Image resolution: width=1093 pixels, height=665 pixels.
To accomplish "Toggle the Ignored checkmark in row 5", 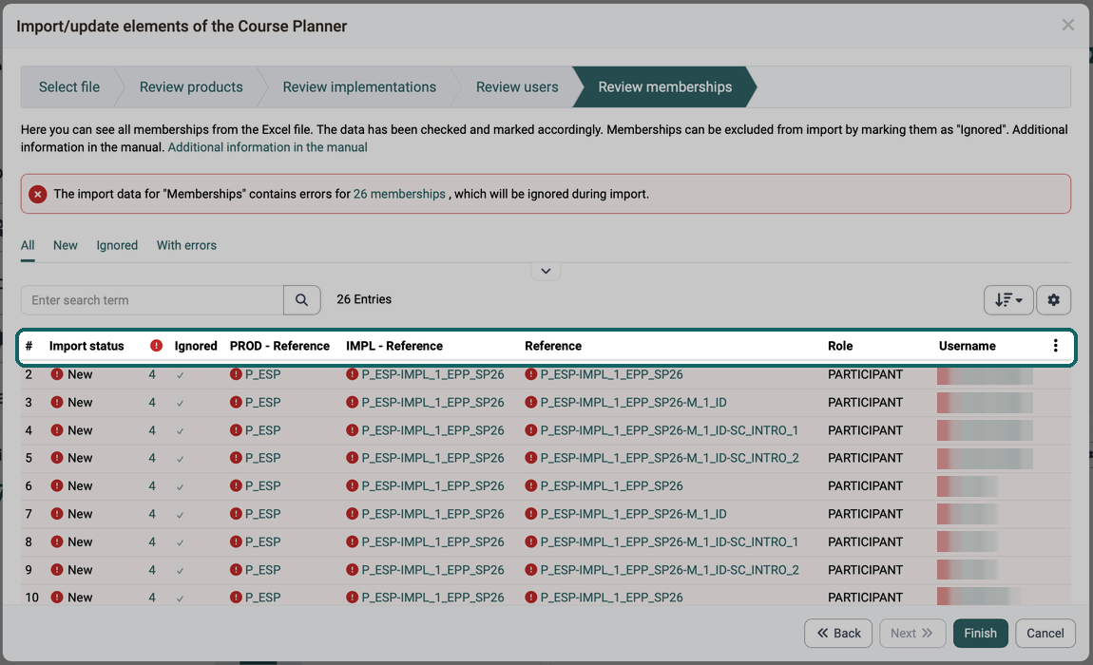I will (180, 459).
